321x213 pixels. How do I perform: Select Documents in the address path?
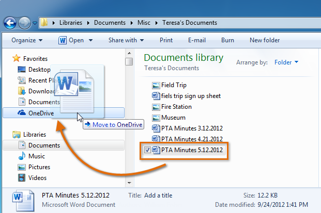coord(110,23)
